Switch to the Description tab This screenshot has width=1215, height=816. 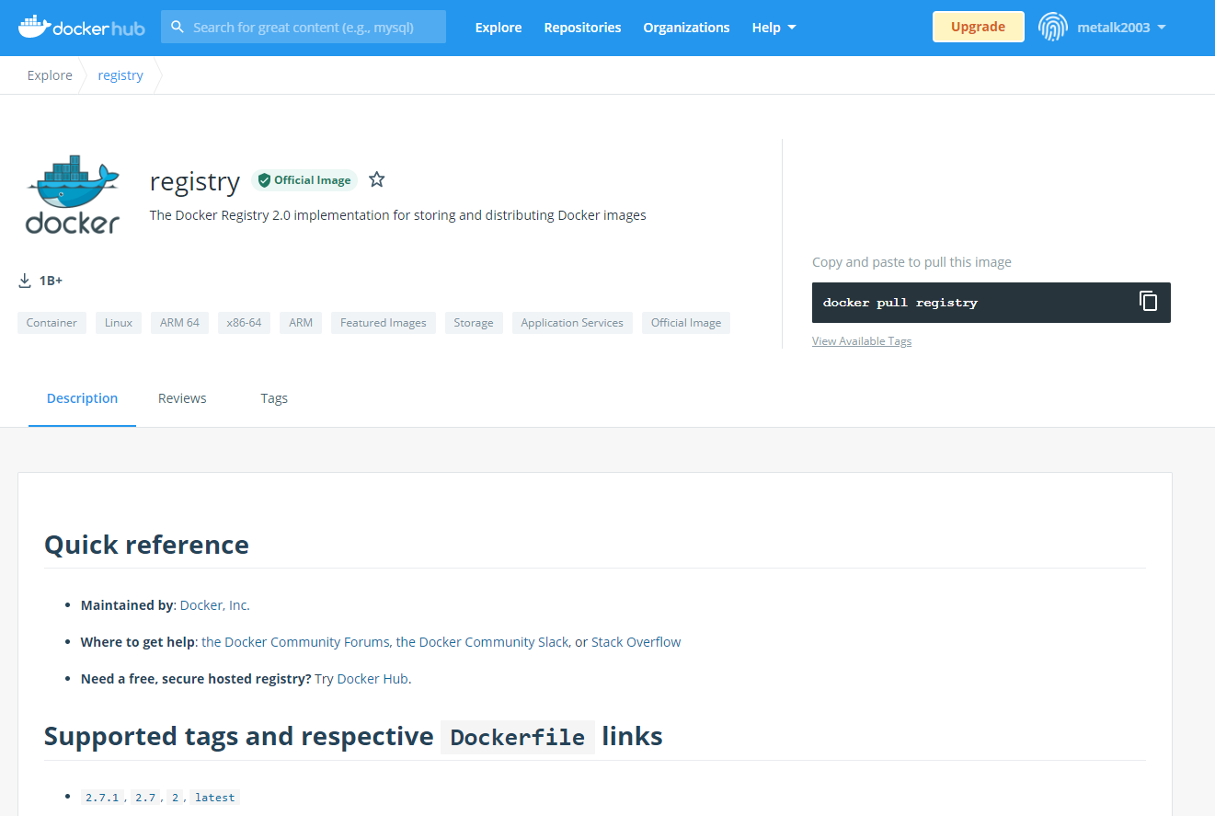coord(82,398)
